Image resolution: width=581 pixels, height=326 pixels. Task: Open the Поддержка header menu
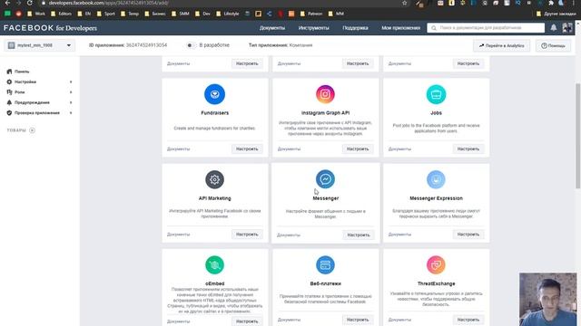click(x=355, y=28)
